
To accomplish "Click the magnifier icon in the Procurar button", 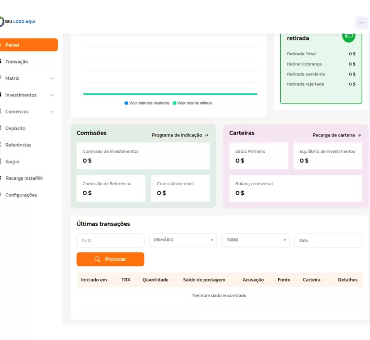I will click(x=98, y=259).
